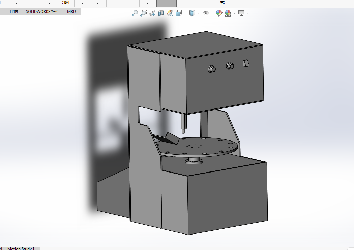Click the View Orientation cube icon

tap(179, 13)
